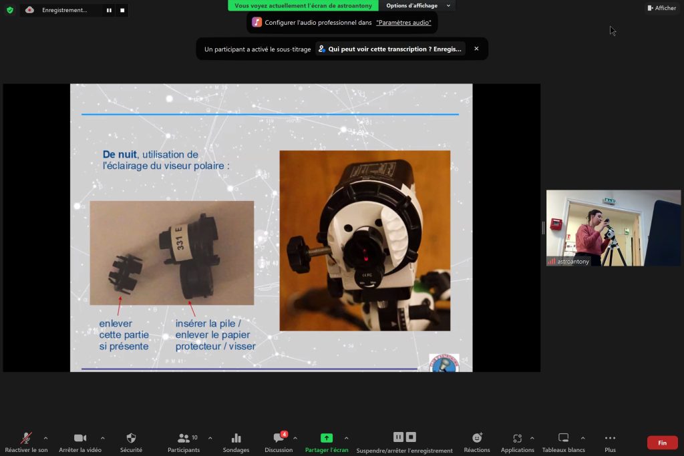The image size is (684, 456).
Task: Pause the recording from the top bar
Action: pos(109,10)
